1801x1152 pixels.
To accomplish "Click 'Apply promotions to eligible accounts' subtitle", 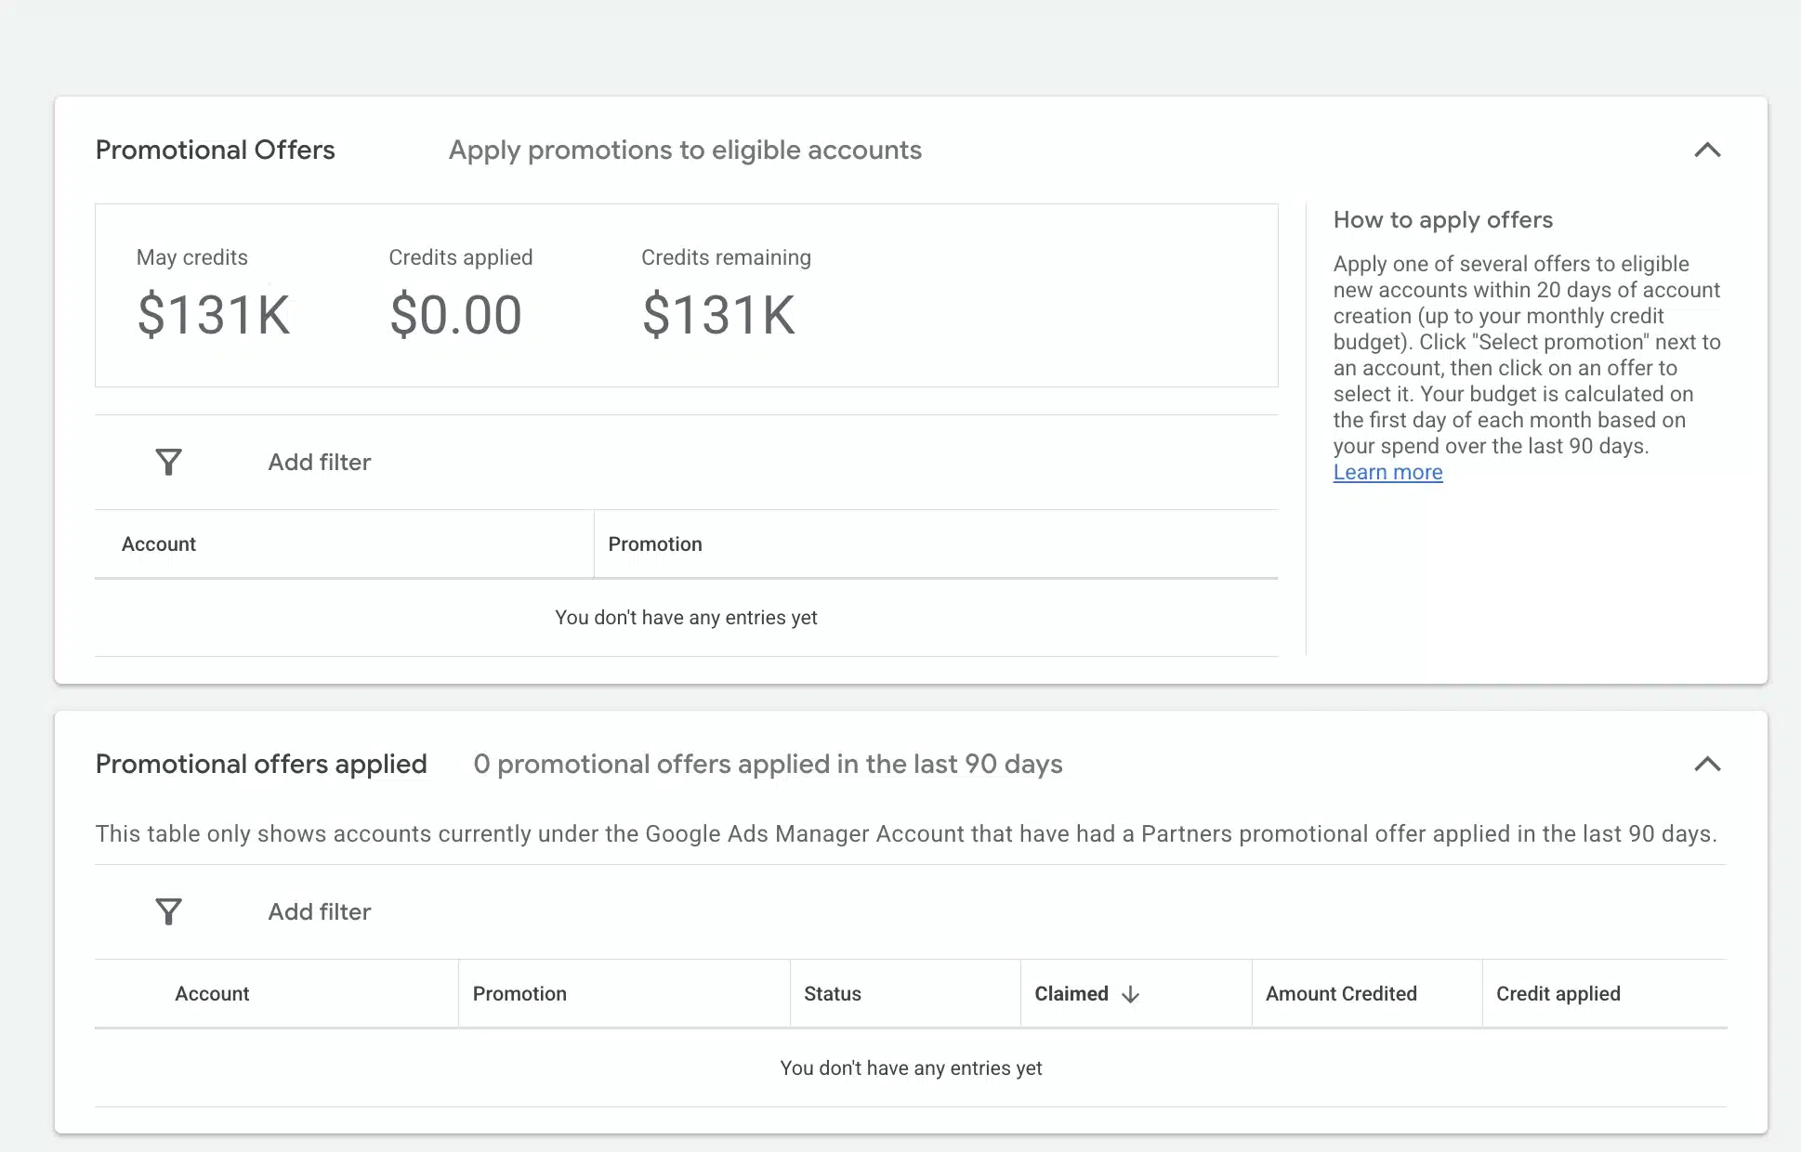I will pyautogui.click(x=685, y=150).
